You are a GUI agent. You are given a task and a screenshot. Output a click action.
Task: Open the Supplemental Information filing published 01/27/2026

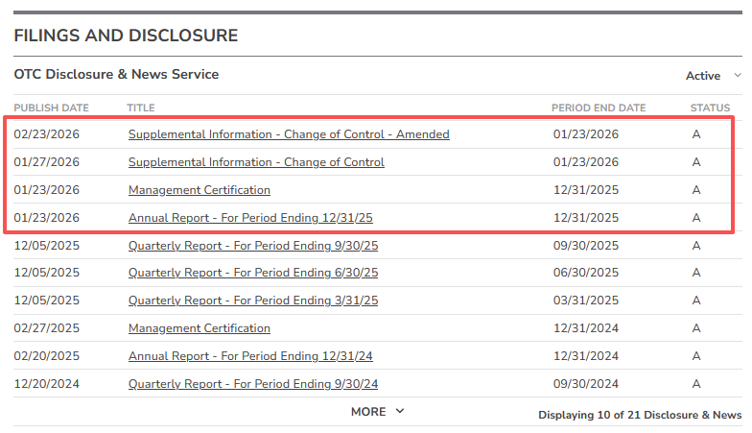pos(256,162)
